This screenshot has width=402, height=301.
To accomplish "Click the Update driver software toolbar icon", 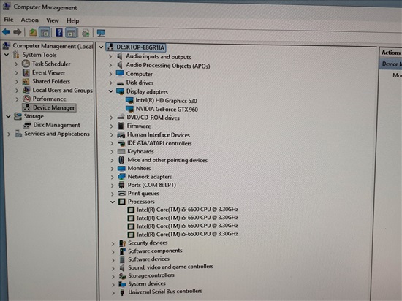I will (x=86, y=33).
